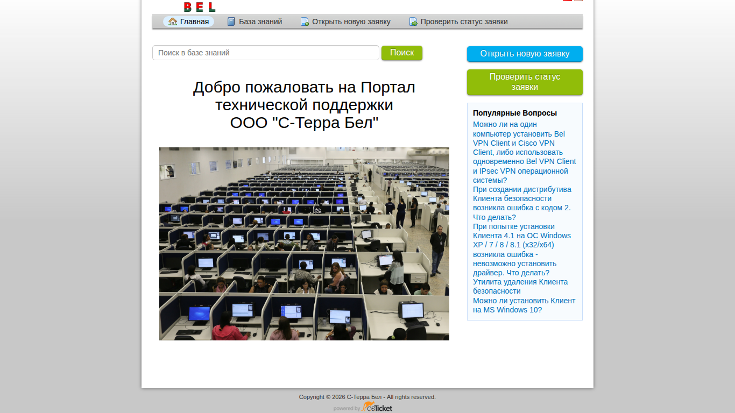735x413 pixels.
Task: Open the question about error code 2
Action: pyautogui.click(x=522, y=203)
